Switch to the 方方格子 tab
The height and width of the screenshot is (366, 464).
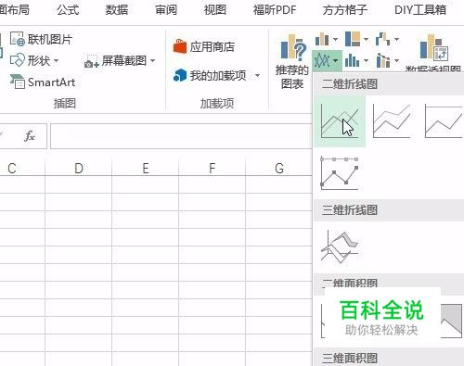coord(345,10)
